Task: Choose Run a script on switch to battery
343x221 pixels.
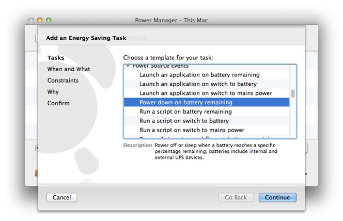Action: 207,121
